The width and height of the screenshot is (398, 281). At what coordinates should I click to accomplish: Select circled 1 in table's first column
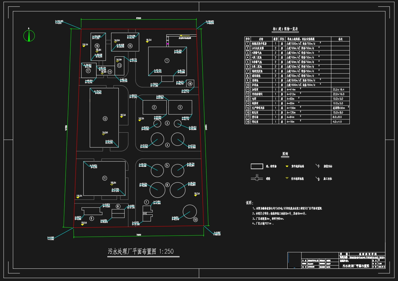[x=248, y=44]
